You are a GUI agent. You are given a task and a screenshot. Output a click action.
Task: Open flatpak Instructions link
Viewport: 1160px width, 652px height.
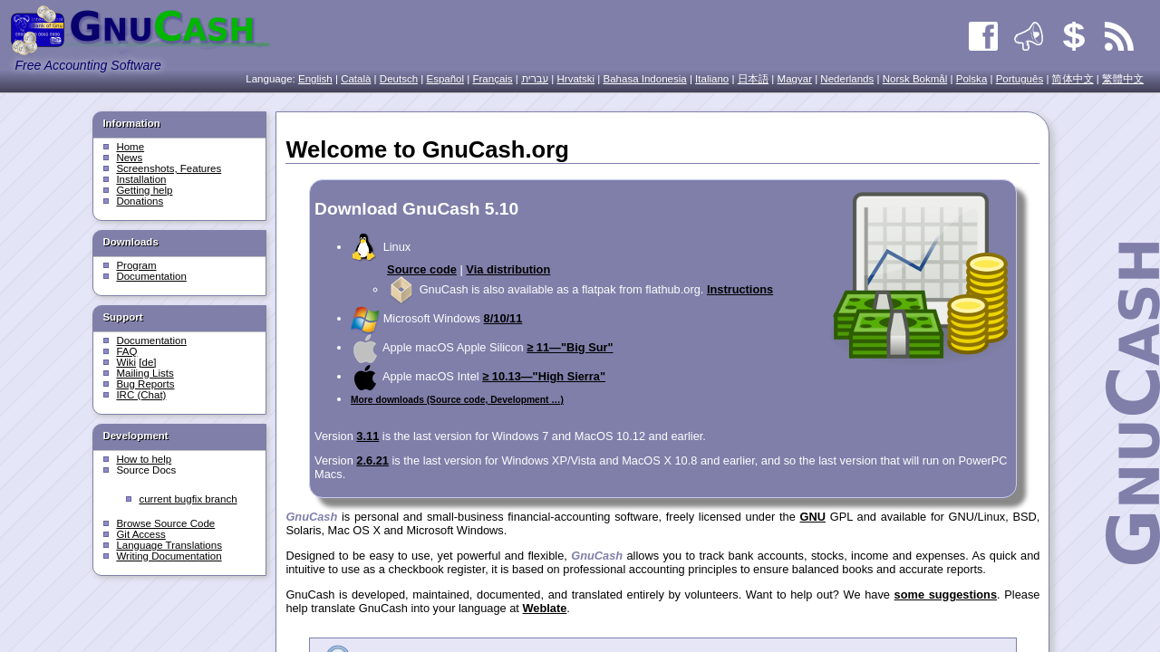tap(739, 290)
